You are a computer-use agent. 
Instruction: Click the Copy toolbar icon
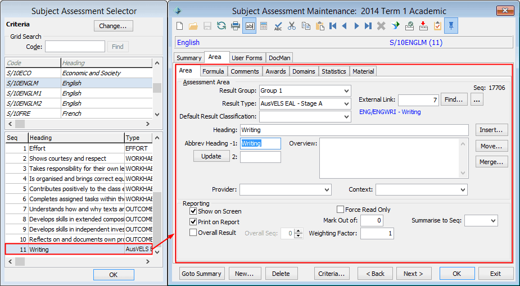click(x=306, y=26)
